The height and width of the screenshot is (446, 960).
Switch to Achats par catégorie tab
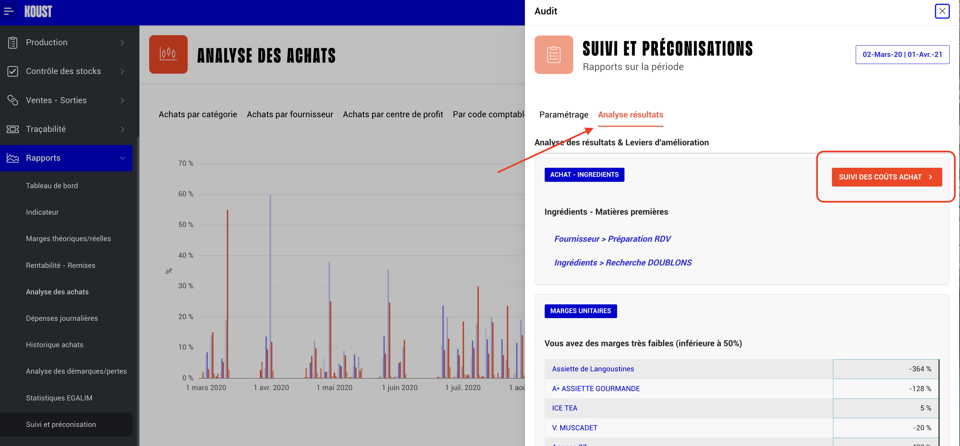coord(197,114)
